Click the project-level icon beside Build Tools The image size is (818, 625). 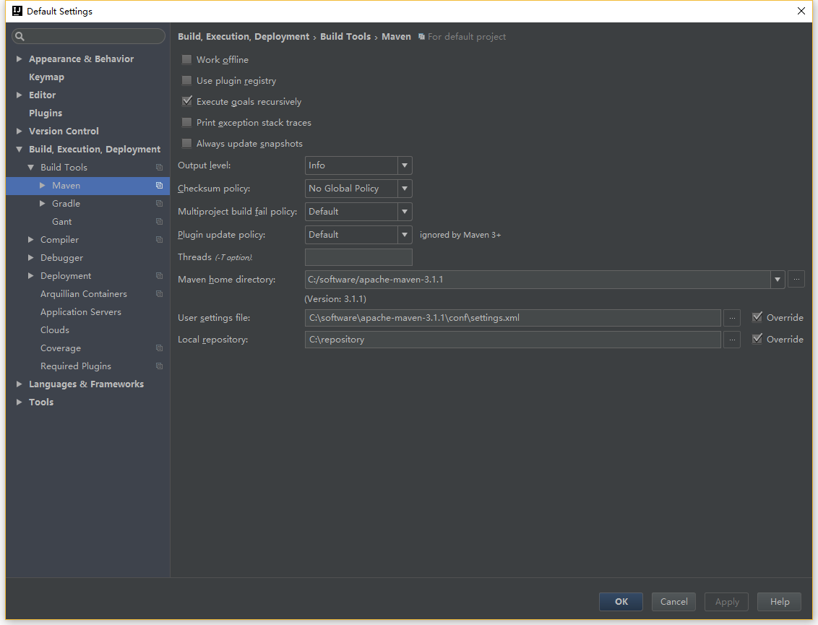tap(159, 168)
